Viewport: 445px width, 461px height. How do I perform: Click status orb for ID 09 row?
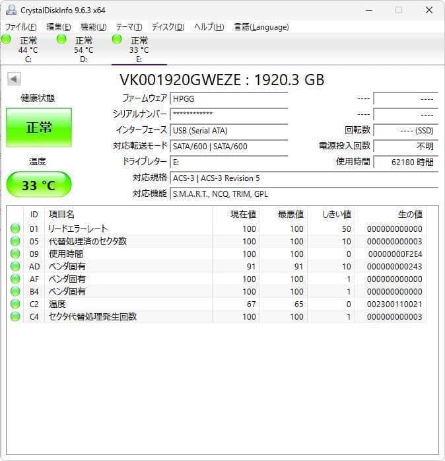click(15, 254)
